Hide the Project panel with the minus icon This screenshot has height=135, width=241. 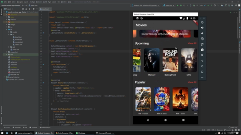pyautogui.click(x=37, y=9)
